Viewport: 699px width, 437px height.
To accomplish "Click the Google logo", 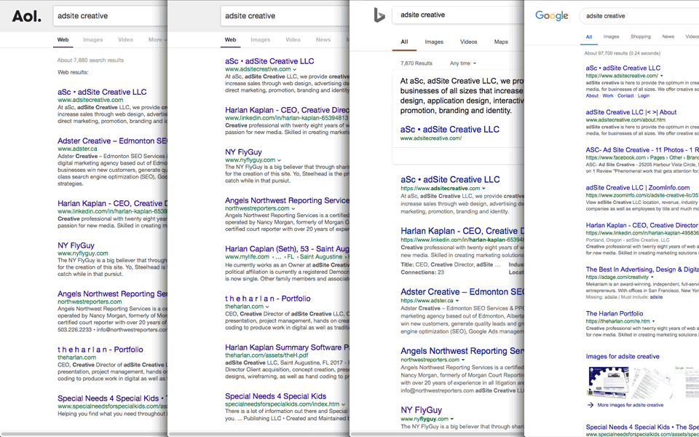I will tap(551, 15).
